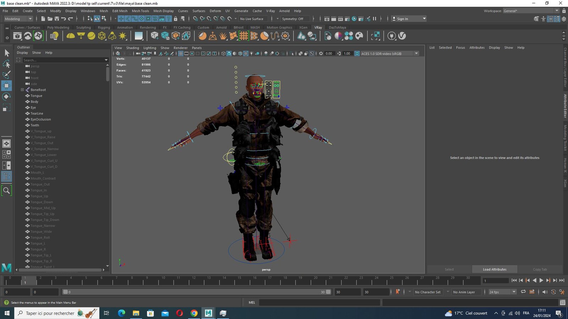568x319 pixels.
Task: Select the Move tool in the toolbox
Action: (6, 85)
